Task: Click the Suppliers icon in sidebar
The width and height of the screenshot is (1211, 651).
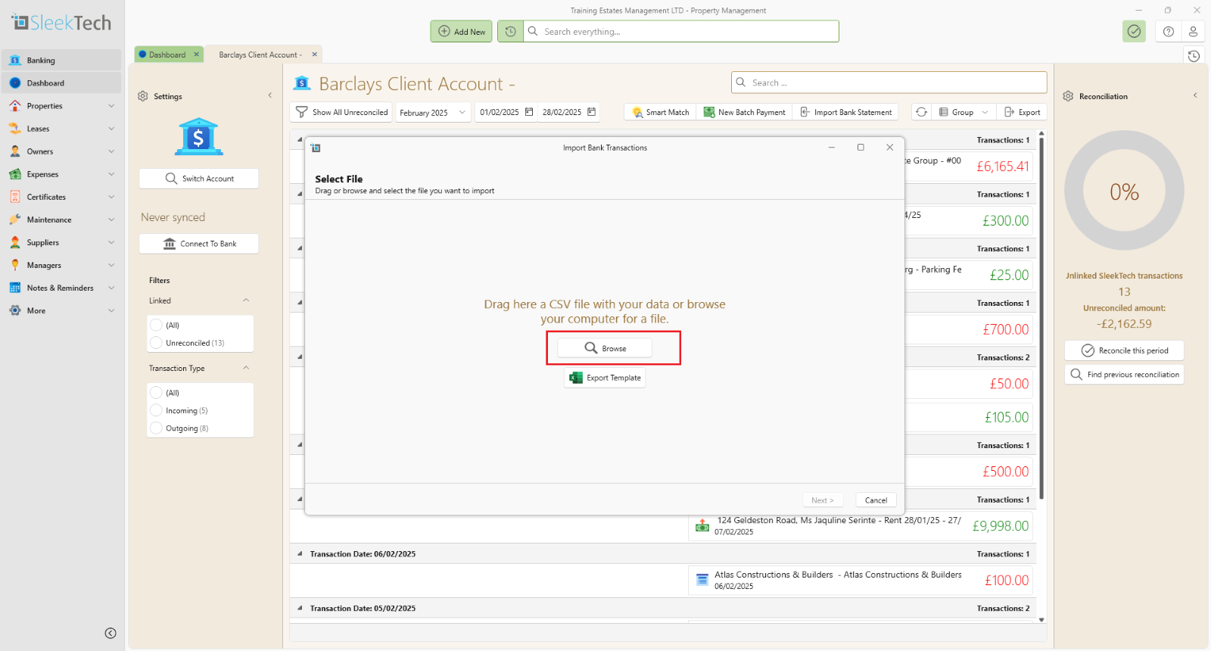Action: pos(15,242)
